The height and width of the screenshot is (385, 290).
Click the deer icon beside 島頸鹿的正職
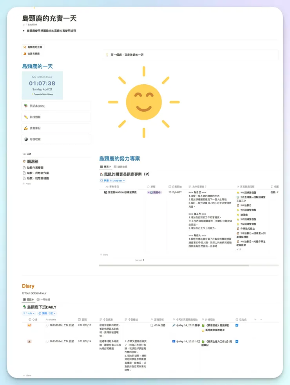(25, 47)
